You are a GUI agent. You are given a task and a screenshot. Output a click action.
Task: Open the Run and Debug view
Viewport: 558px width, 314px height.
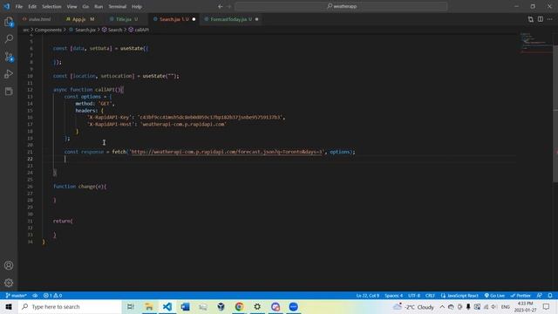click(x=9, y=74)
